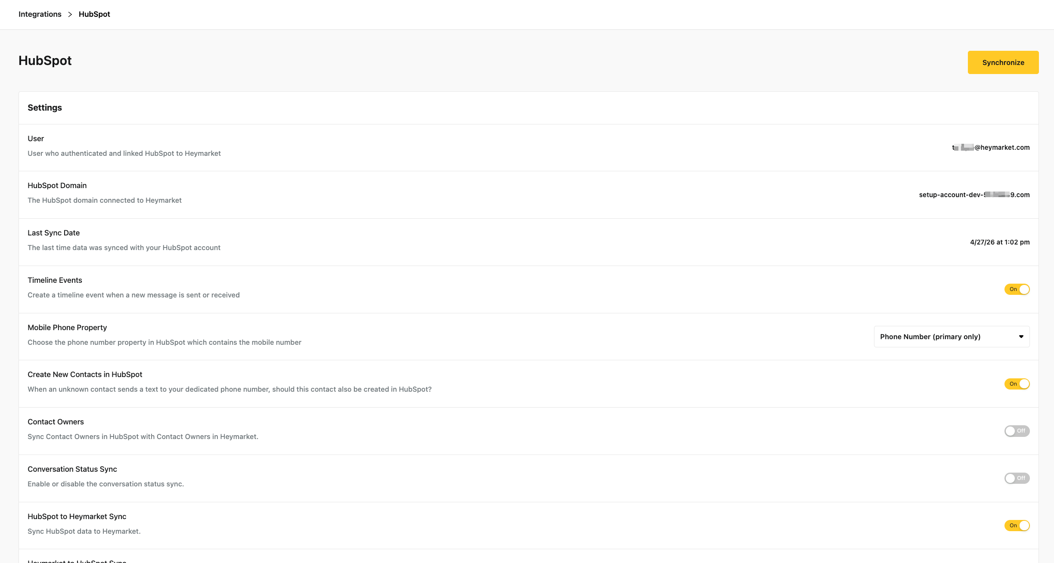Click the Mobile Phone Property label
Image resolution: width=1054 pixels, height=563 pixels.
pos(67,328)
